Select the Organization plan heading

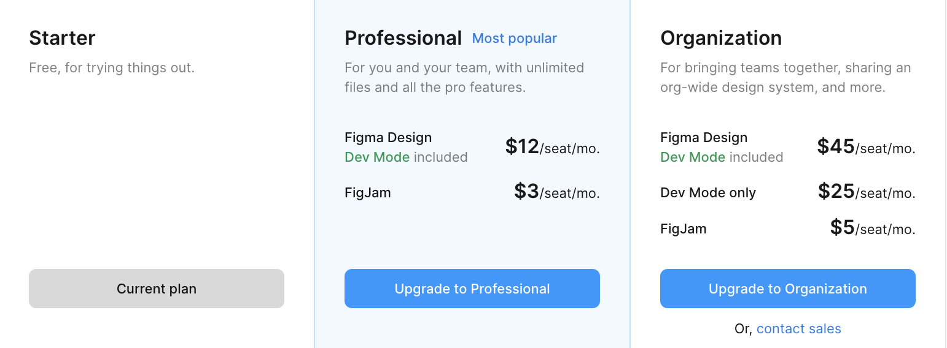point(720,38)
